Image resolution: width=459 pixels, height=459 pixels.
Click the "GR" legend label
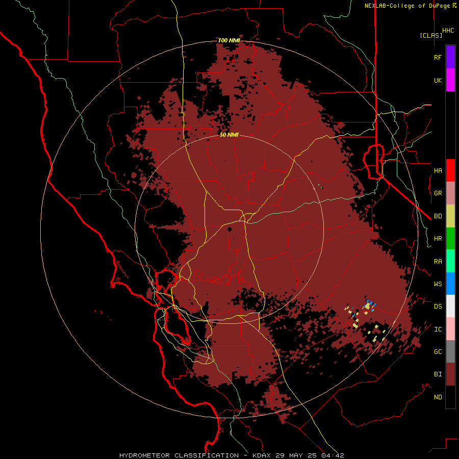438,193
